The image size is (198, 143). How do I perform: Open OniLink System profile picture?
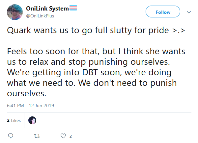15,12
